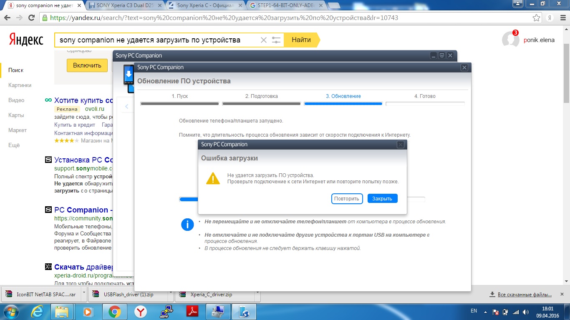The height and width of the screenshot is (320, 570).
Task: Click the blue info circle icon
Action: (x=187, y=224)
